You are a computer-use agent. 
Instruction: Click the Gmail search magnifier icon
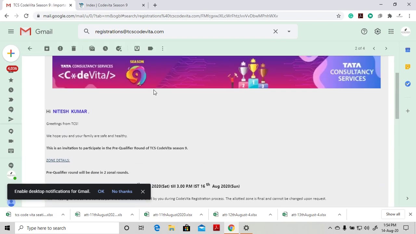coord(86,32)
